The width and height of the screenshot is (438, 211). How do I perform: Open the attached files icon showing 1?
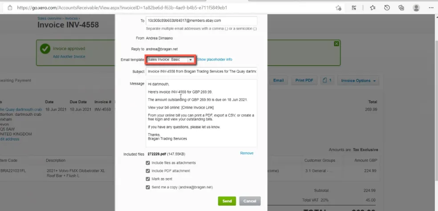pos(327,81)
